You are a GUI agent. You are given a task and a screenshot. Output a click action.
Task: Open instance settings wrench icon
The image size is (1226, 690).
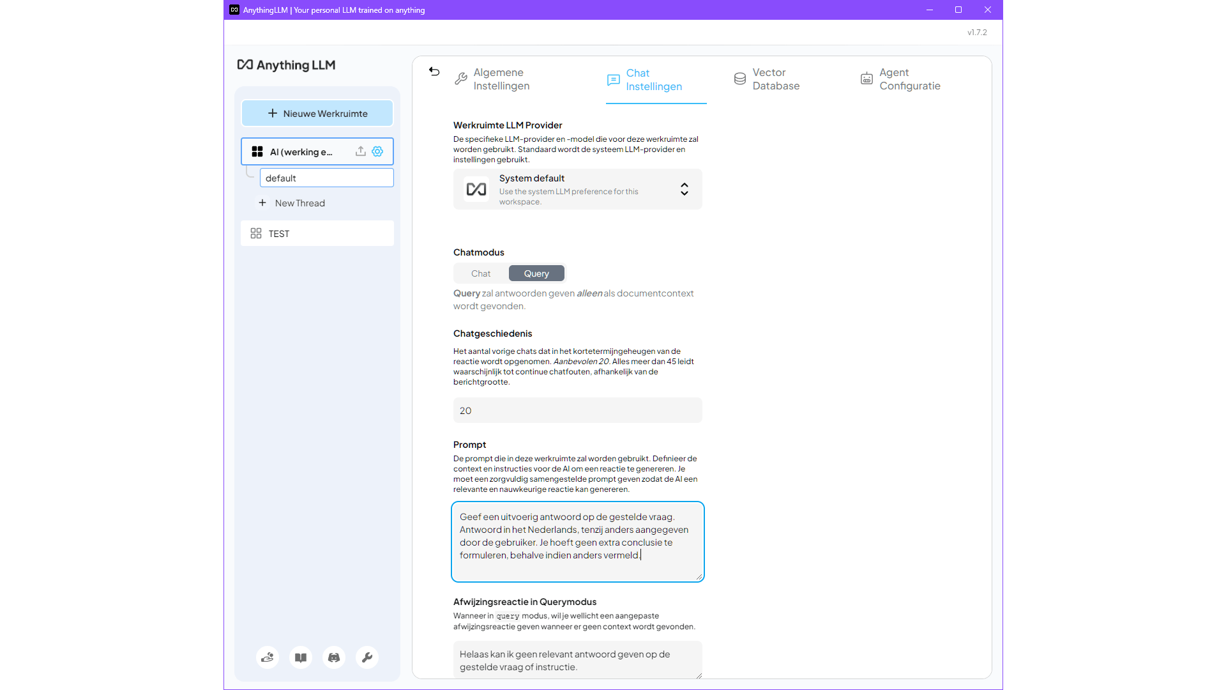pos(367,657)
